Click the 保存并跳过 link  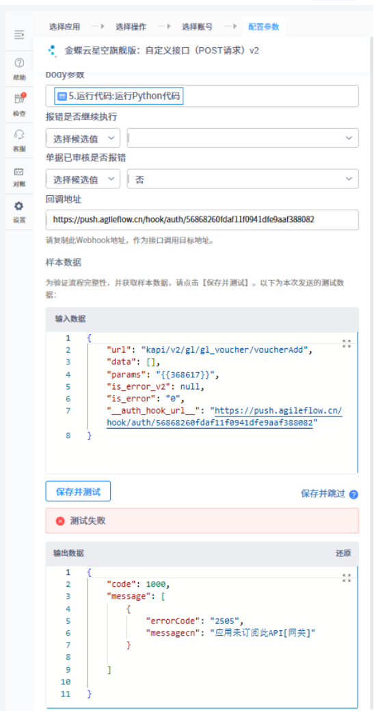323,494
